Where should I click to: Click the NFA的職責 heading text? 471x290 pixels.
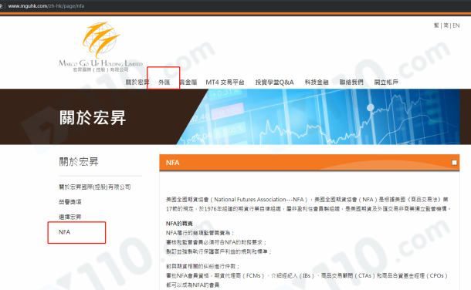click(x=179, y=224)
